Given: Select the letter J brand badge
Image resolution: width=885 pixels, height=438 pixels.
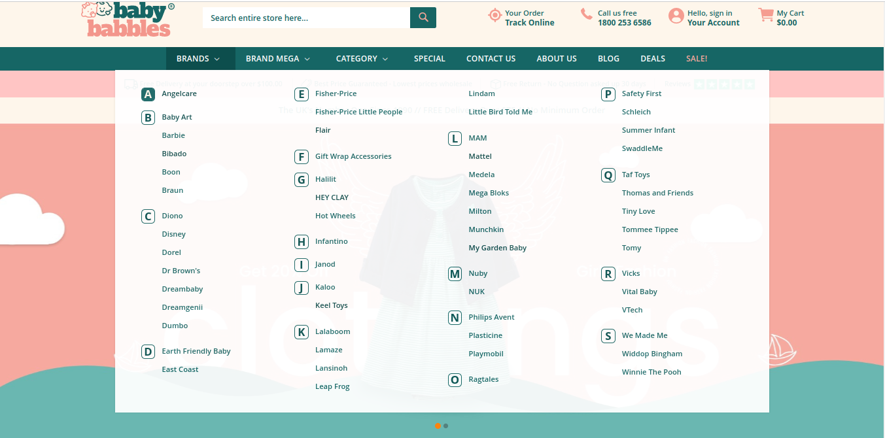Looking at the screenshot, I should click(302, 288).
